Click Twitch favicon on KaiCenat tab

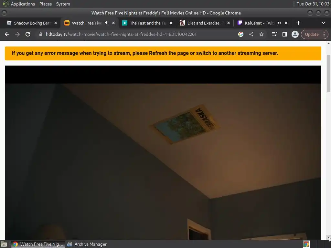[x=240, y=23]
